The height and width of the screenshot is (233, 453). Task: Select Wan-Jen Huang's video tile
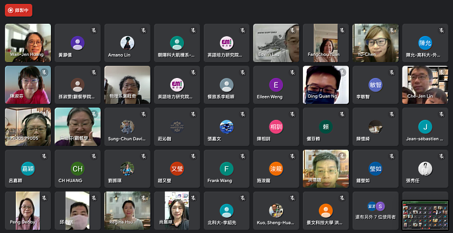click(28, 43)
